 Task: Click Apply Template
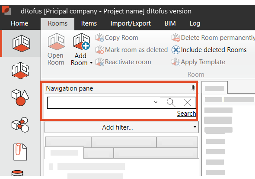198,62
